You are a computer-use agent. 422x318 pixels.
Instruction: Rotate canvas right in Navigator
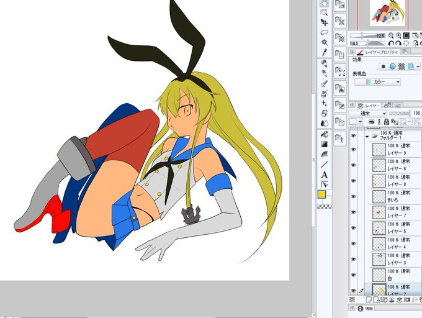point(398,43)
